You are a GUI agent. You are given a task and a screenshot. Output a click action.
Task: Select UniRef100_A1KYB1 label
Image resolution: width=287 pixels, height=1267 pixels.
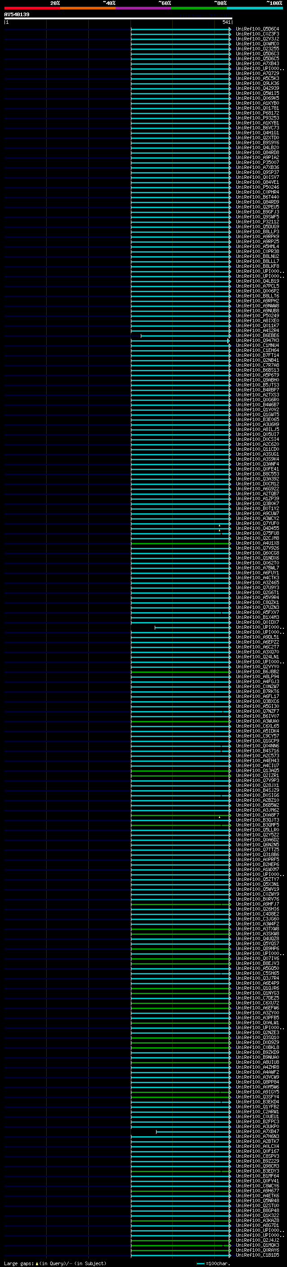[x=257, y=123]
